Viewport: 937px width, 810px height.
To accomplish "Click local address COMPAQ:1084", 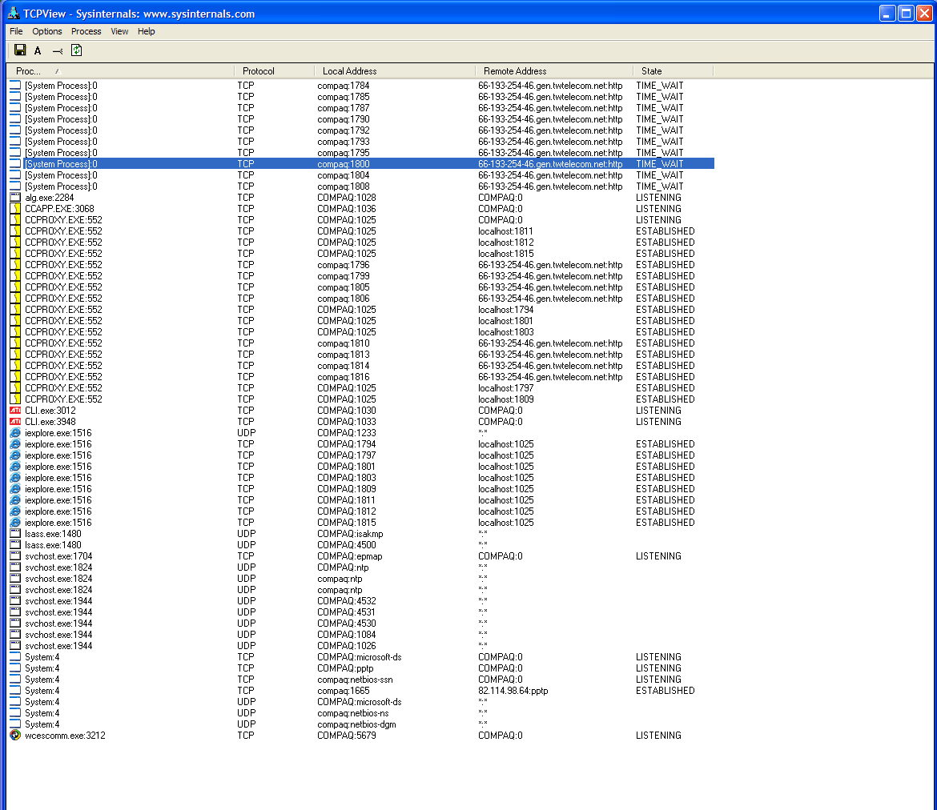I will pos(347,635).
